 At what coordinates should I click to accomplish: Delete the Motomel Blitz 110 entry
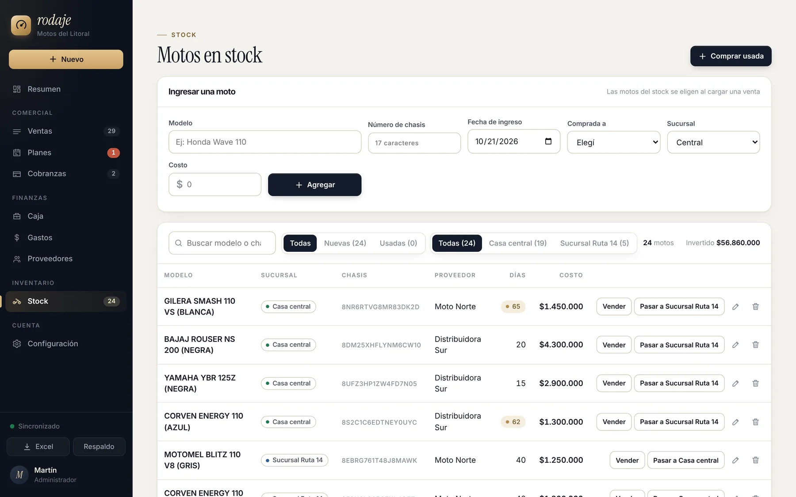click(x=755, y=460)
